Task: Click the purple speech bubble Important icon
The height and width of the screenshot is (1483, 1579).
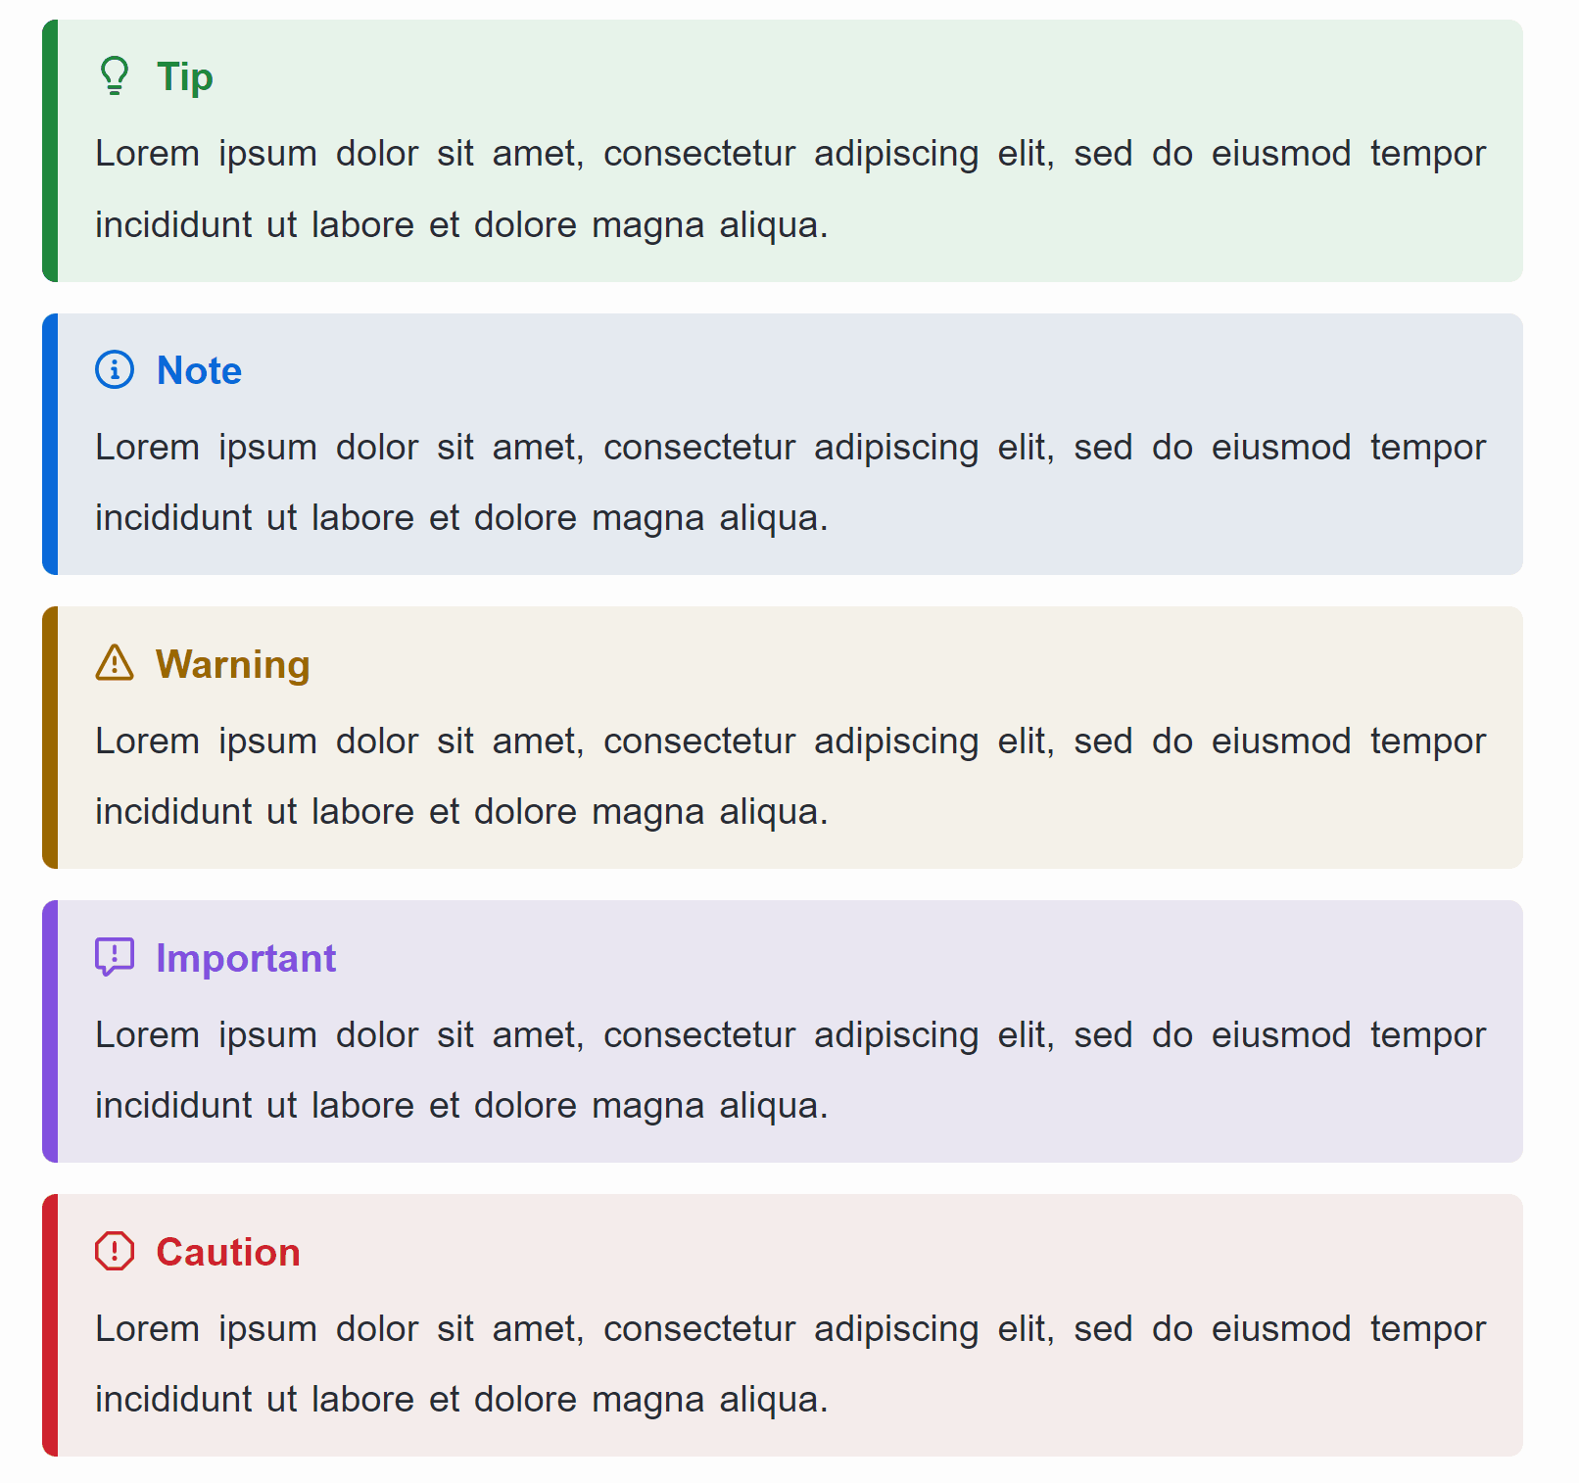Action: (x=115, y=957)
